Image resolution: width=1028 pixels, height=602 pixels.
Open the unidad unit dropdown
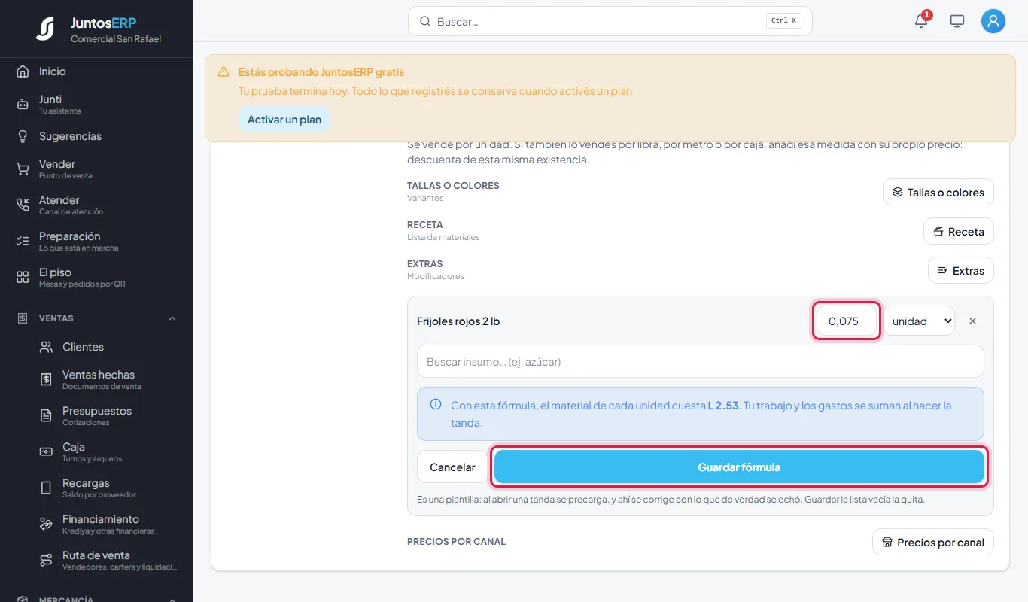(x=919, y=321)
